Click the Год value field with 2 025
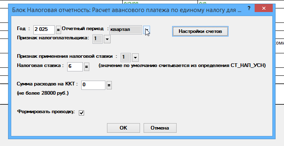 coord(44,30)
